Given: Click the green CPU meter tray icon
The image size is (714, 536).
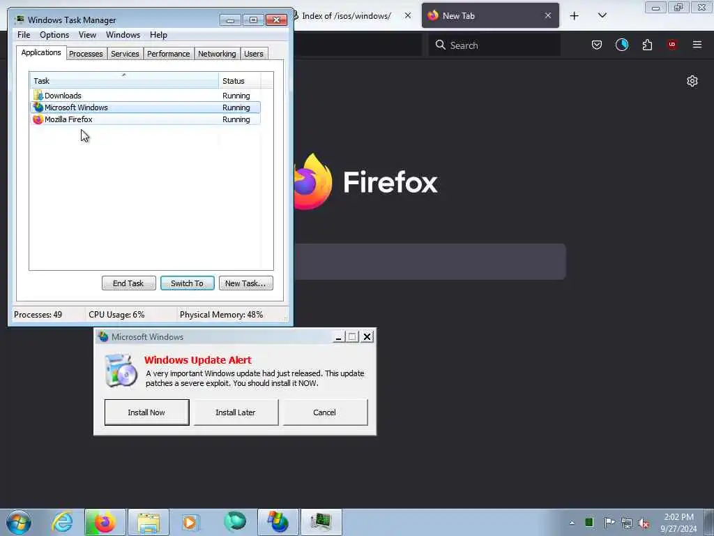Looking at the screenshot, I should tap(588, 523).
